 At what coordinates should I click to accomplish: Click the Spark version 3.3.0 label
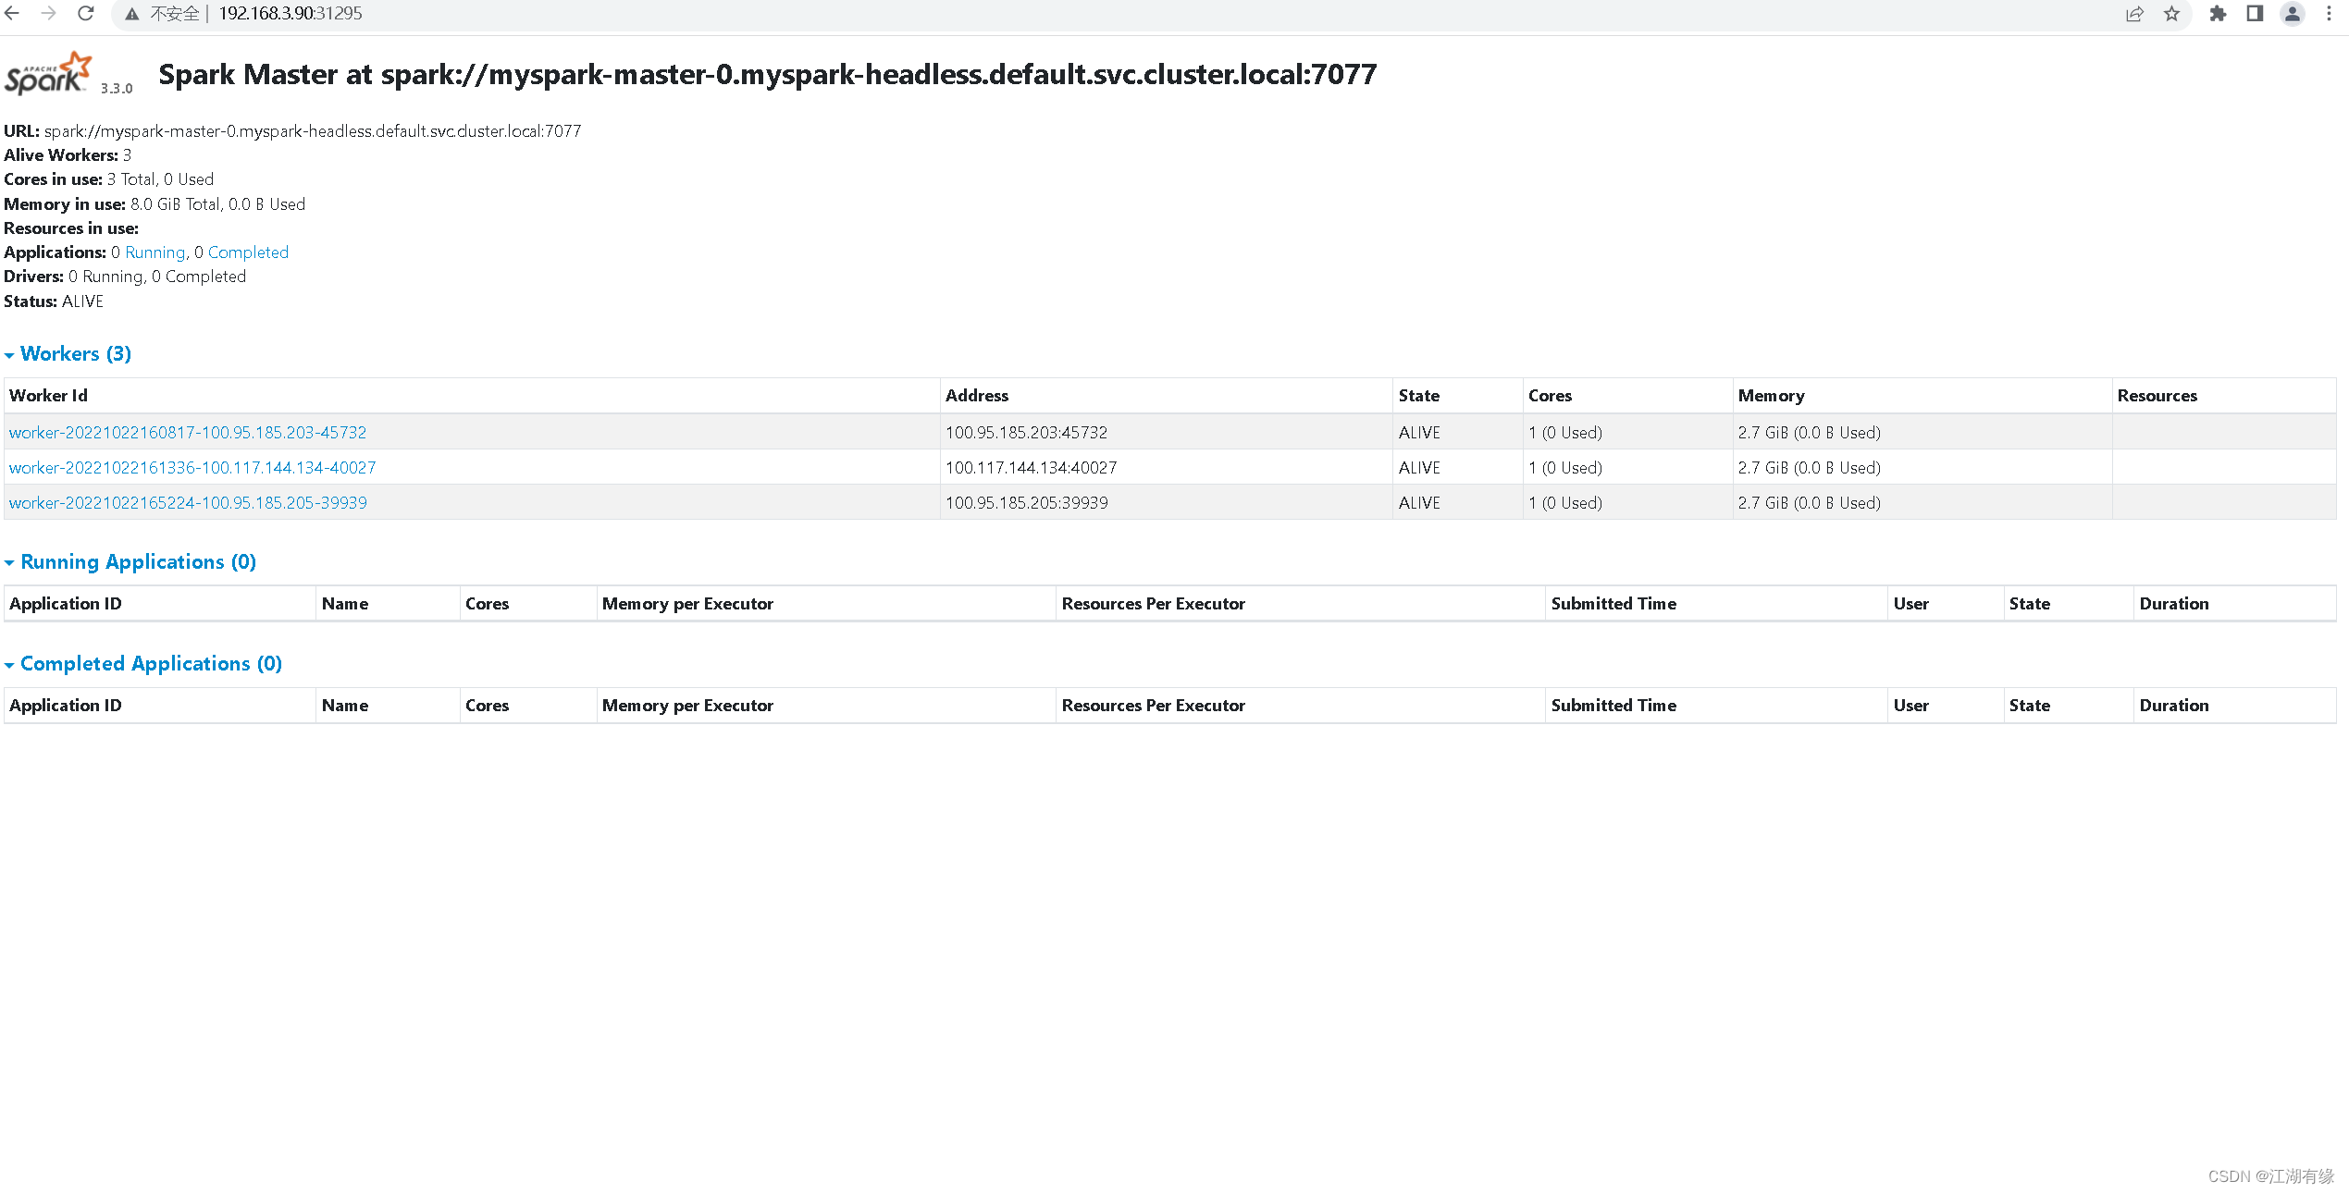[x=117, y=88]
